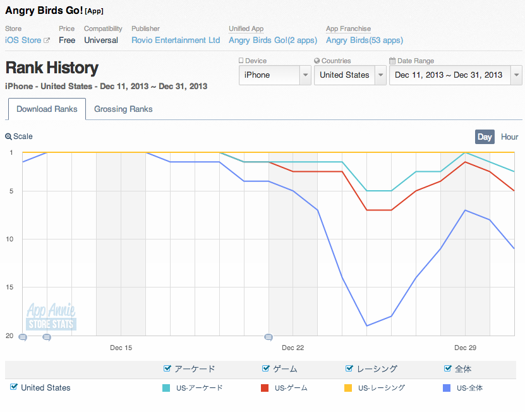Open Rovio Entertainment Ltd publisher page

pyautogui.click(x=176, y=40)
